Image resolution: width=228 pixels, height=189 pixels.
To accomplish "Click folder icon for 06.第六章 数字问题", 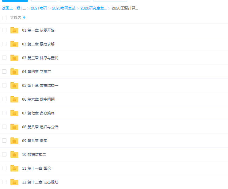I will (14, 99).
